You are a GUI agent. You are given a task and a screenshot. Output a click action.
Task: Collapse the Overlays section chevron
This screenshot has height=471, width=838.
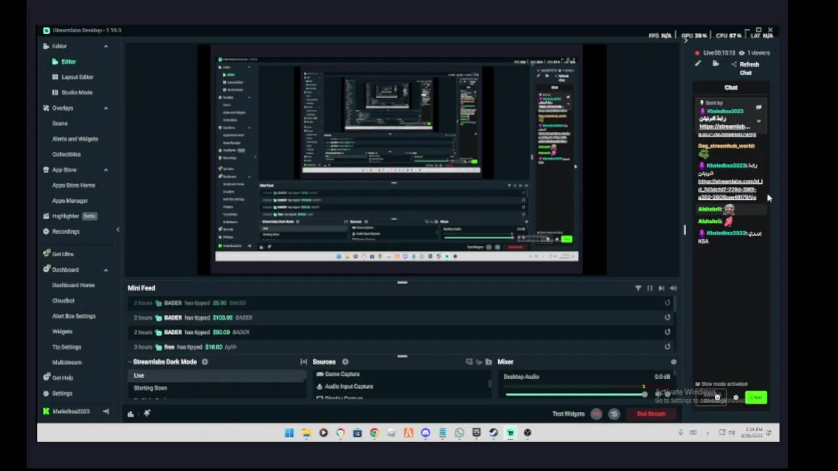pyautogui.click(x=106, y=108)
